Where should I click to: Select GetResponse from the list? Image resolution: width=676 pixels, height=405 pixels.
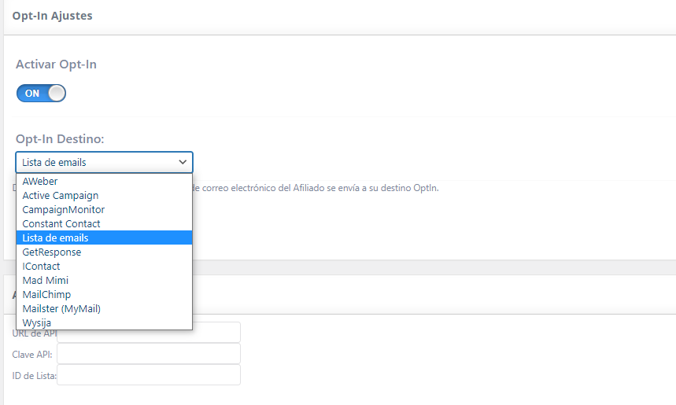click(x=104, y=252)
